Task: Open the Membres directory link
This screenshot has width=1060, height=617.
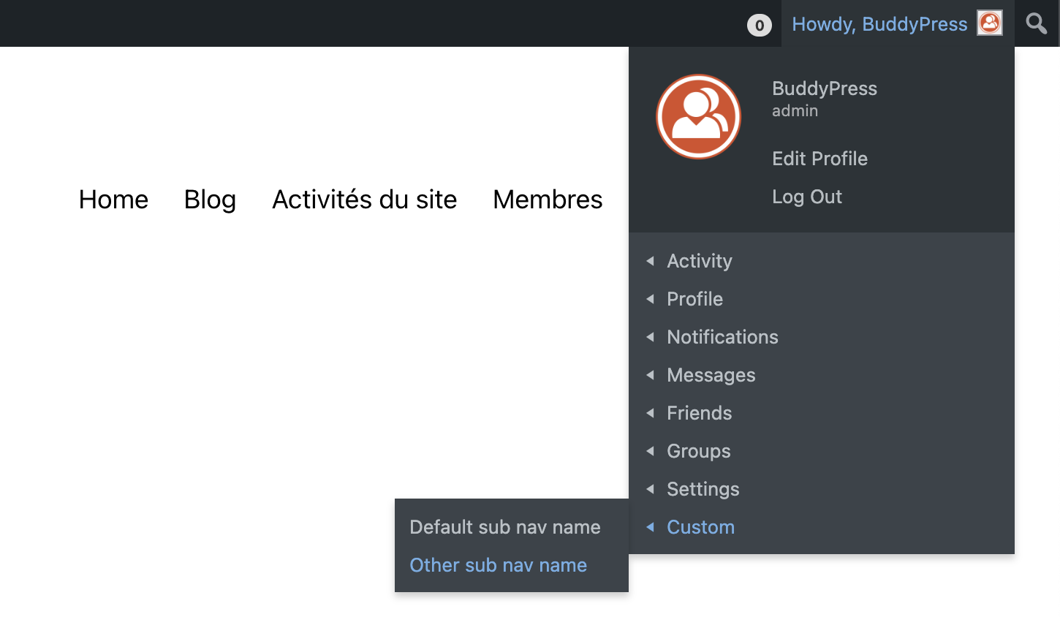Action: click(x=548, y=200)
